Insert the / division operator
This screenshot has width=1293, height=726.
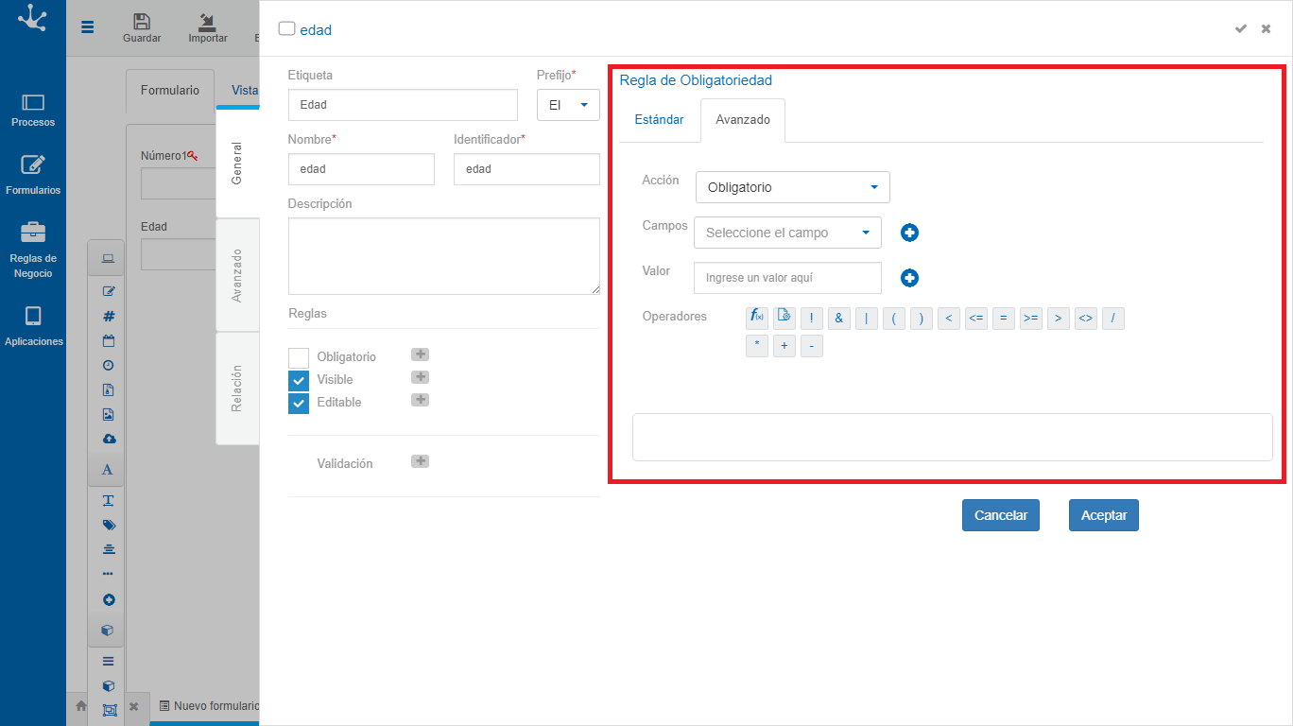pyautogui.click(x=1112, y=319)
